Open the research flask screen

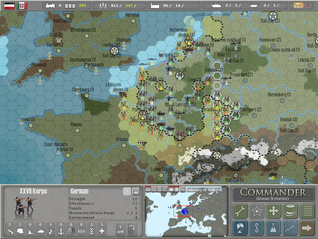click(273, 227)
